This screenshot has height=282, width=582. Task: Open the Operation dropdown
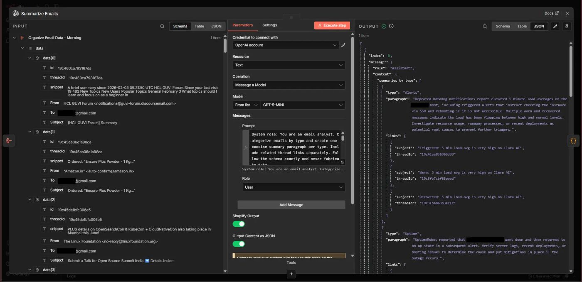tap(289, 85)
